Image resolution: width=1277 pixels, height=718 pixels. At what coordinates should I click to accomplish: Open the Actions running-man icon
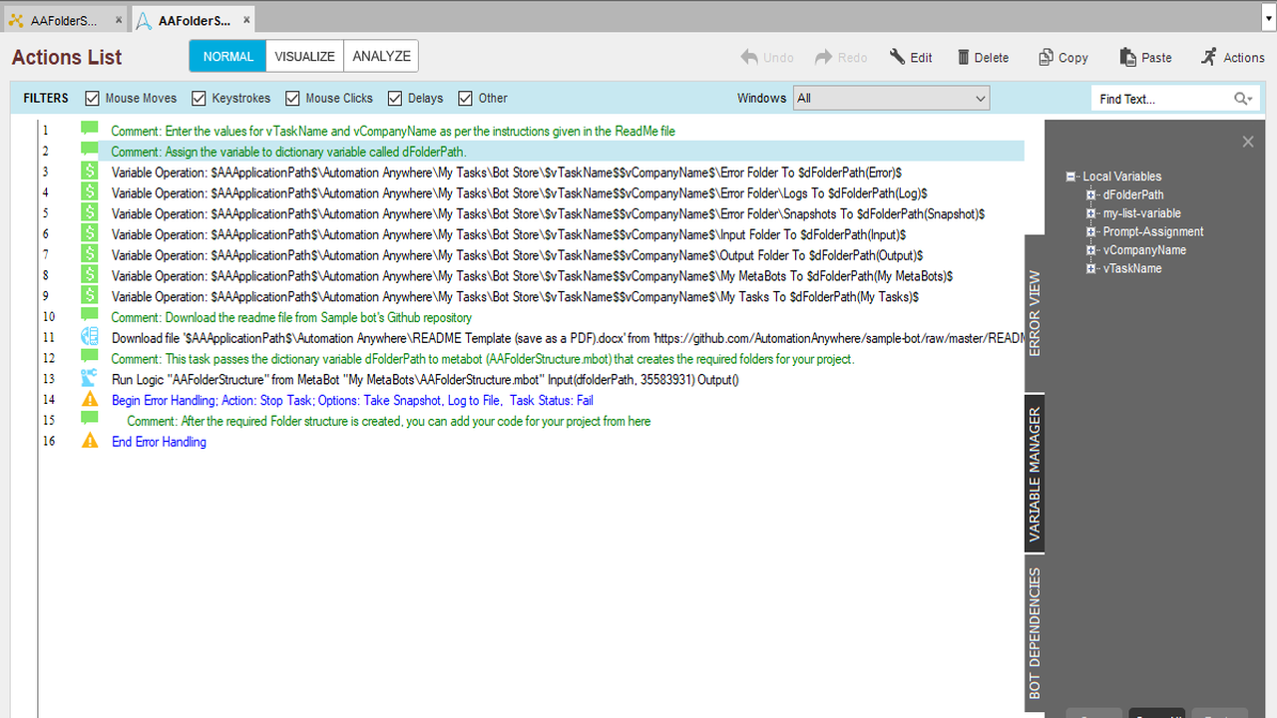pos(1209,57)
